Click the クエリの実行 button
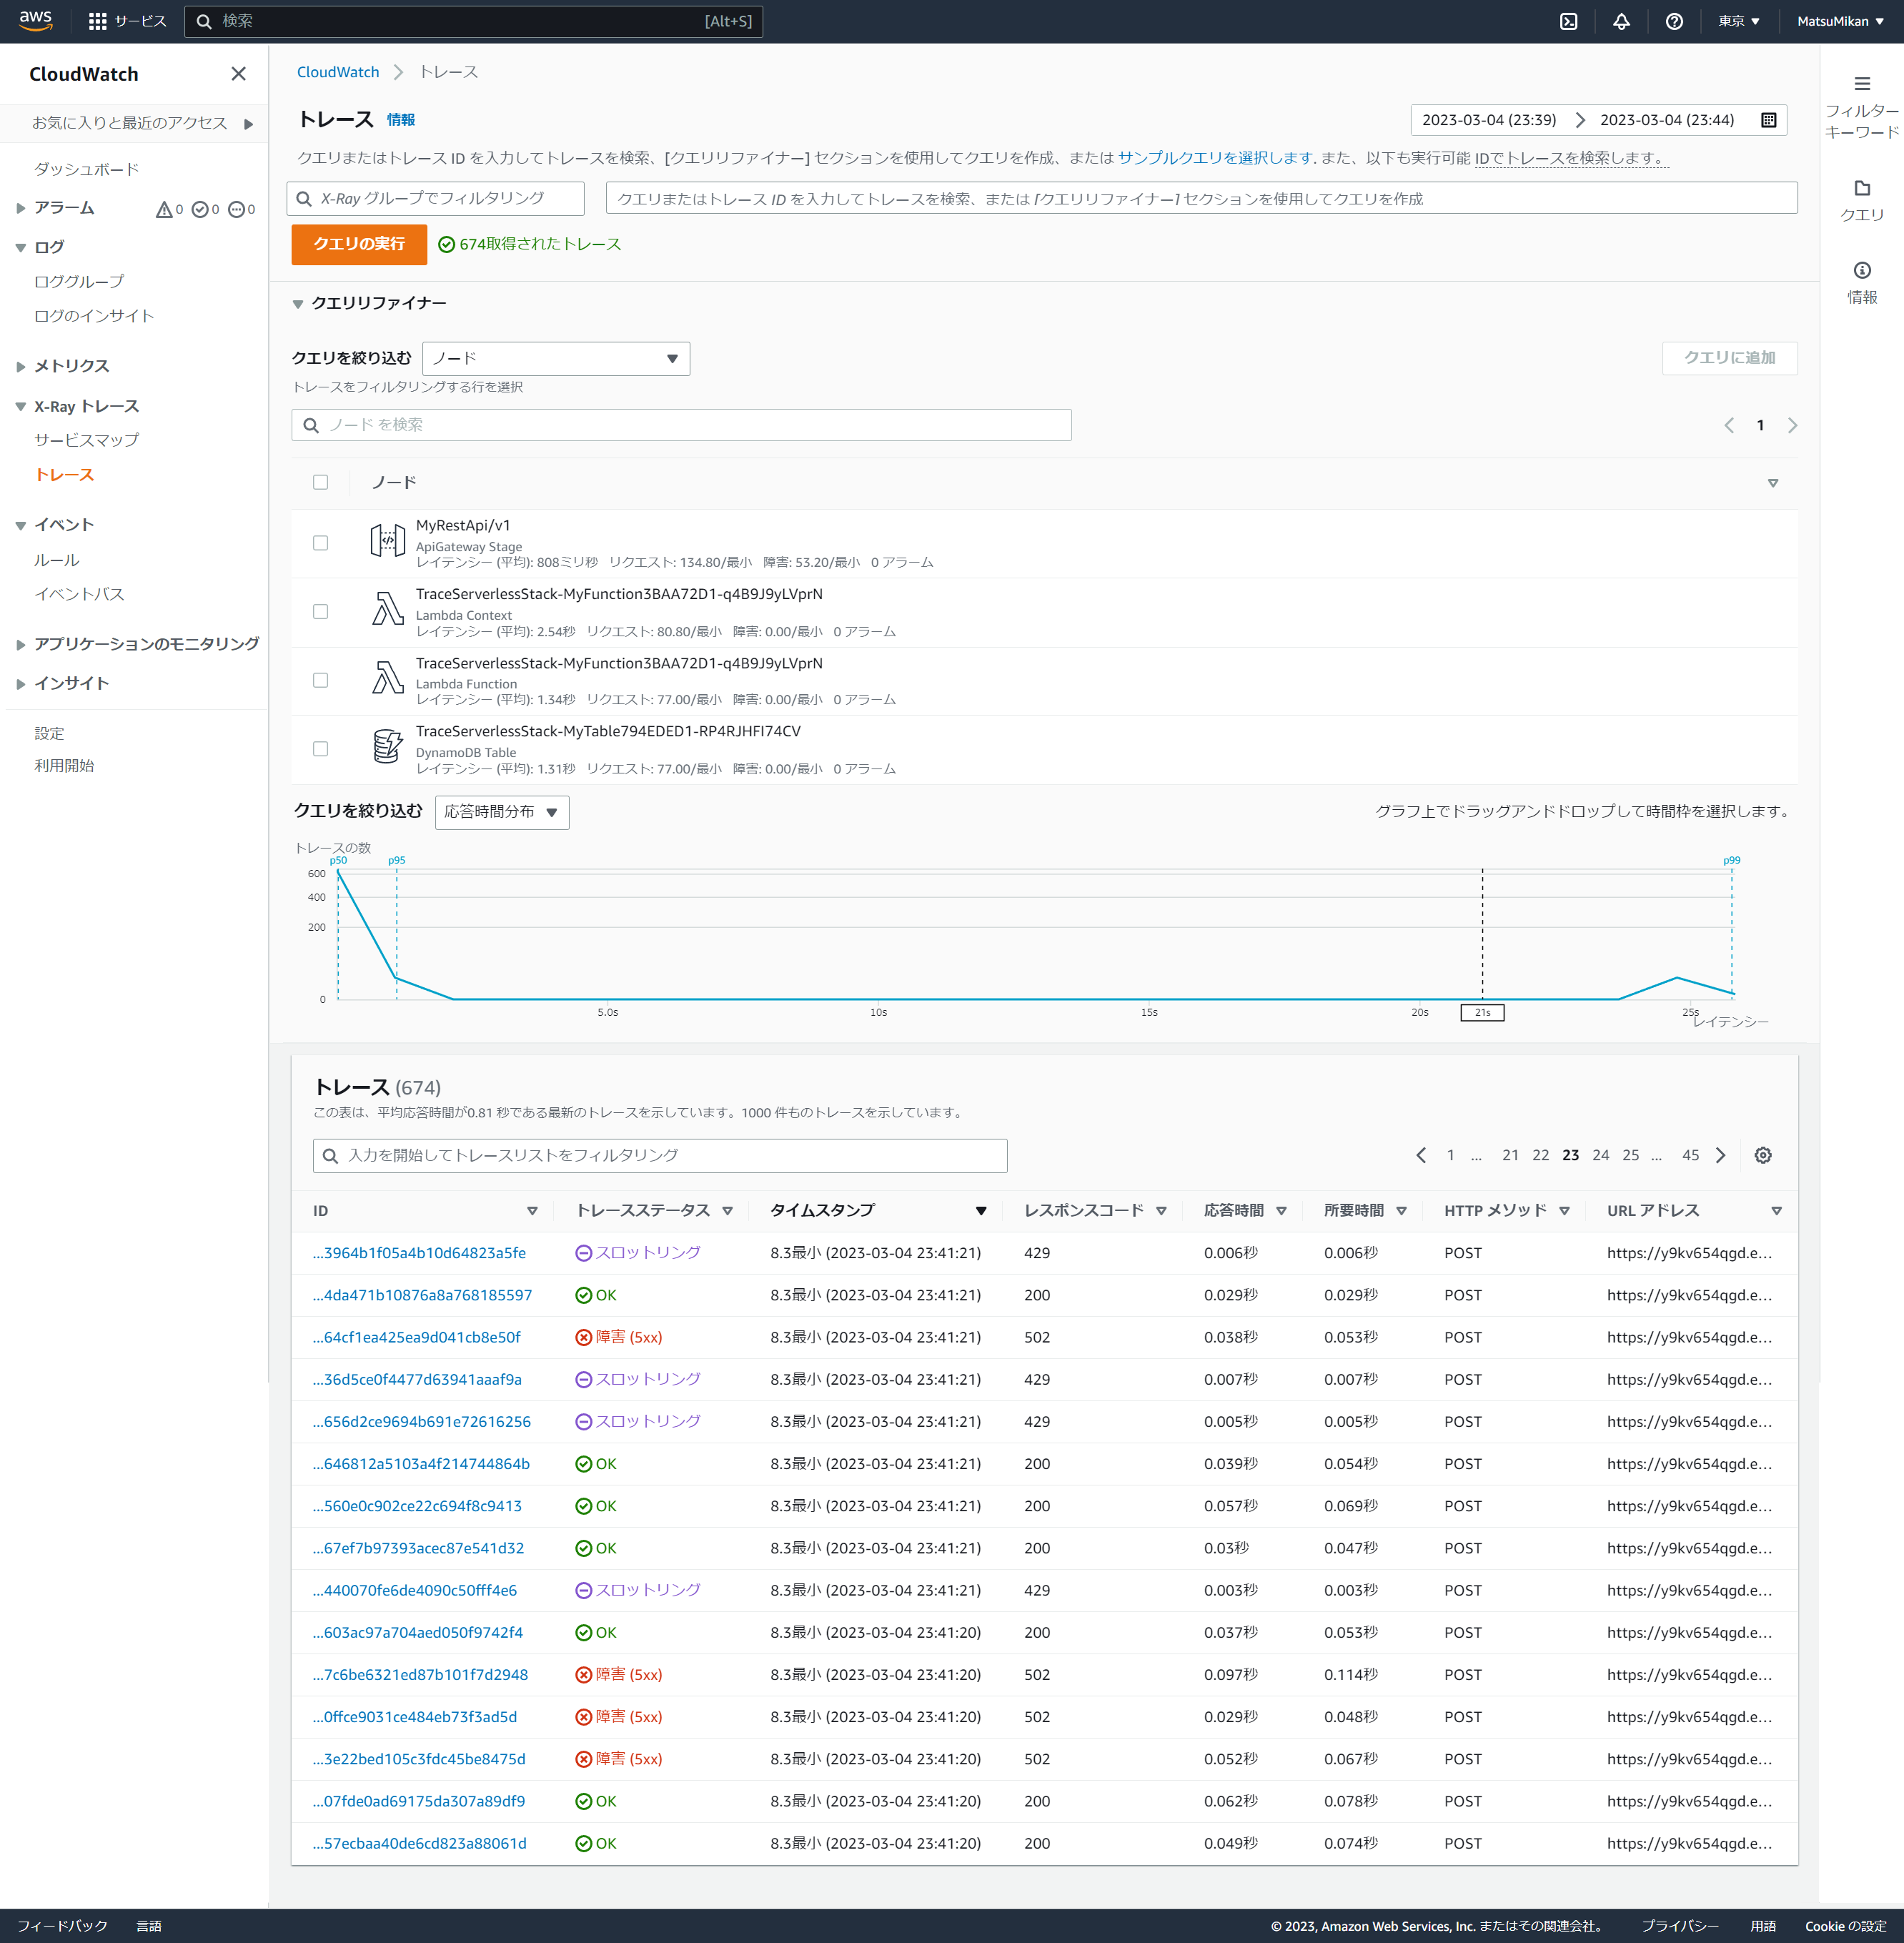Viewport: 1904px width, 1943px height. (x=359, y=244)
